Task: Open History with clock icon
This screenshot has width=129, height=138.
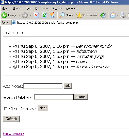Action: 103,15
